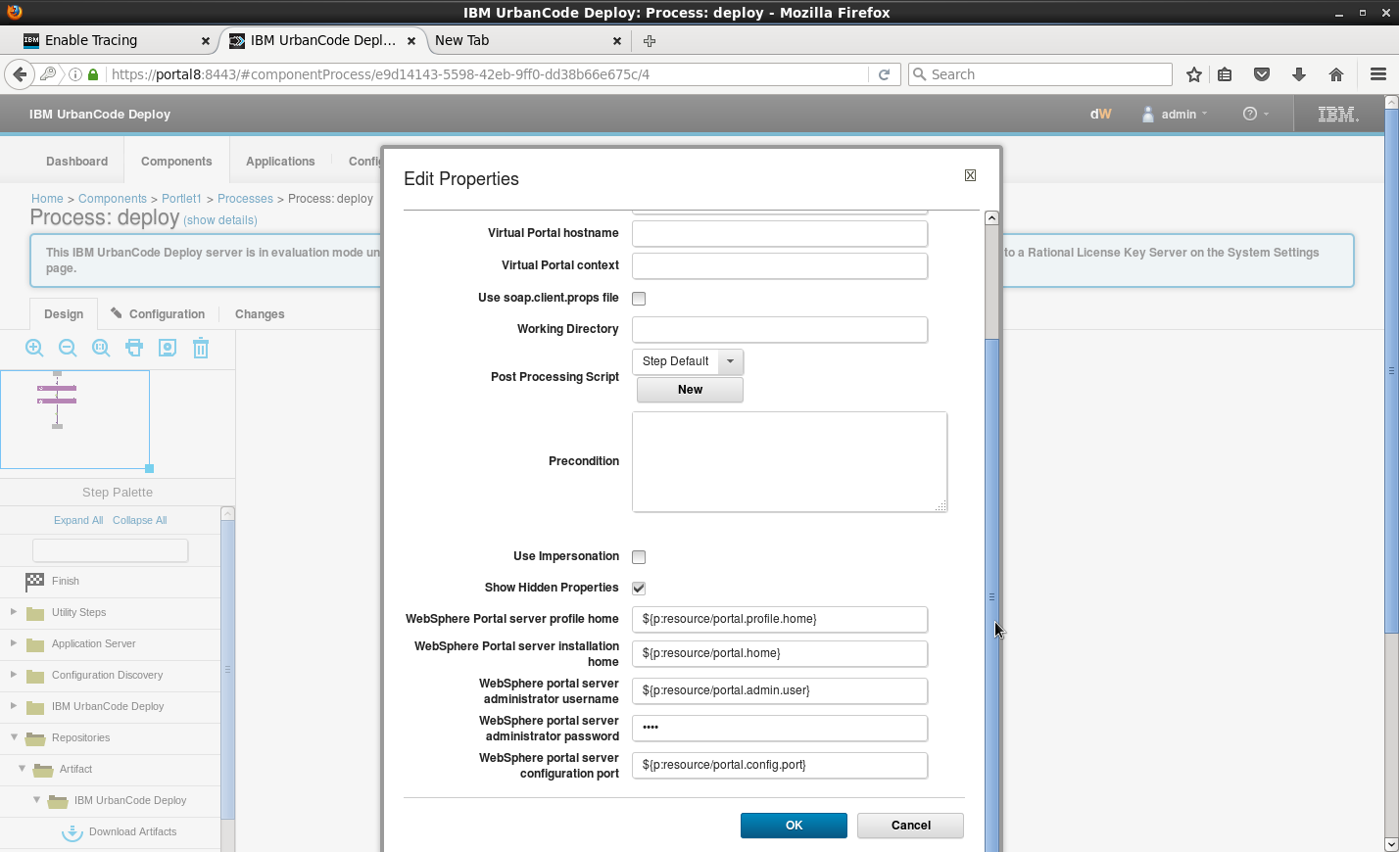Close the Edit Properties dialog with X
The image size is (1399, 852).
[x=970, y=175]
